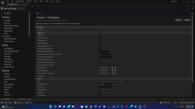
Task: Click the lock icon by the writable notice
Action: (37, 24)
